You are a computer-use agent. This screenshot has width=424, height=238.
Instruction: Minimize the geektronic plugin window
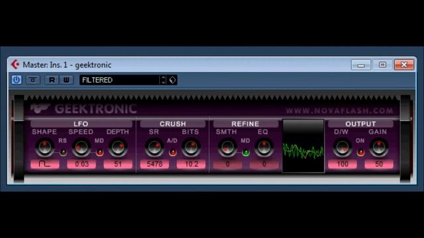coord(361,65)
